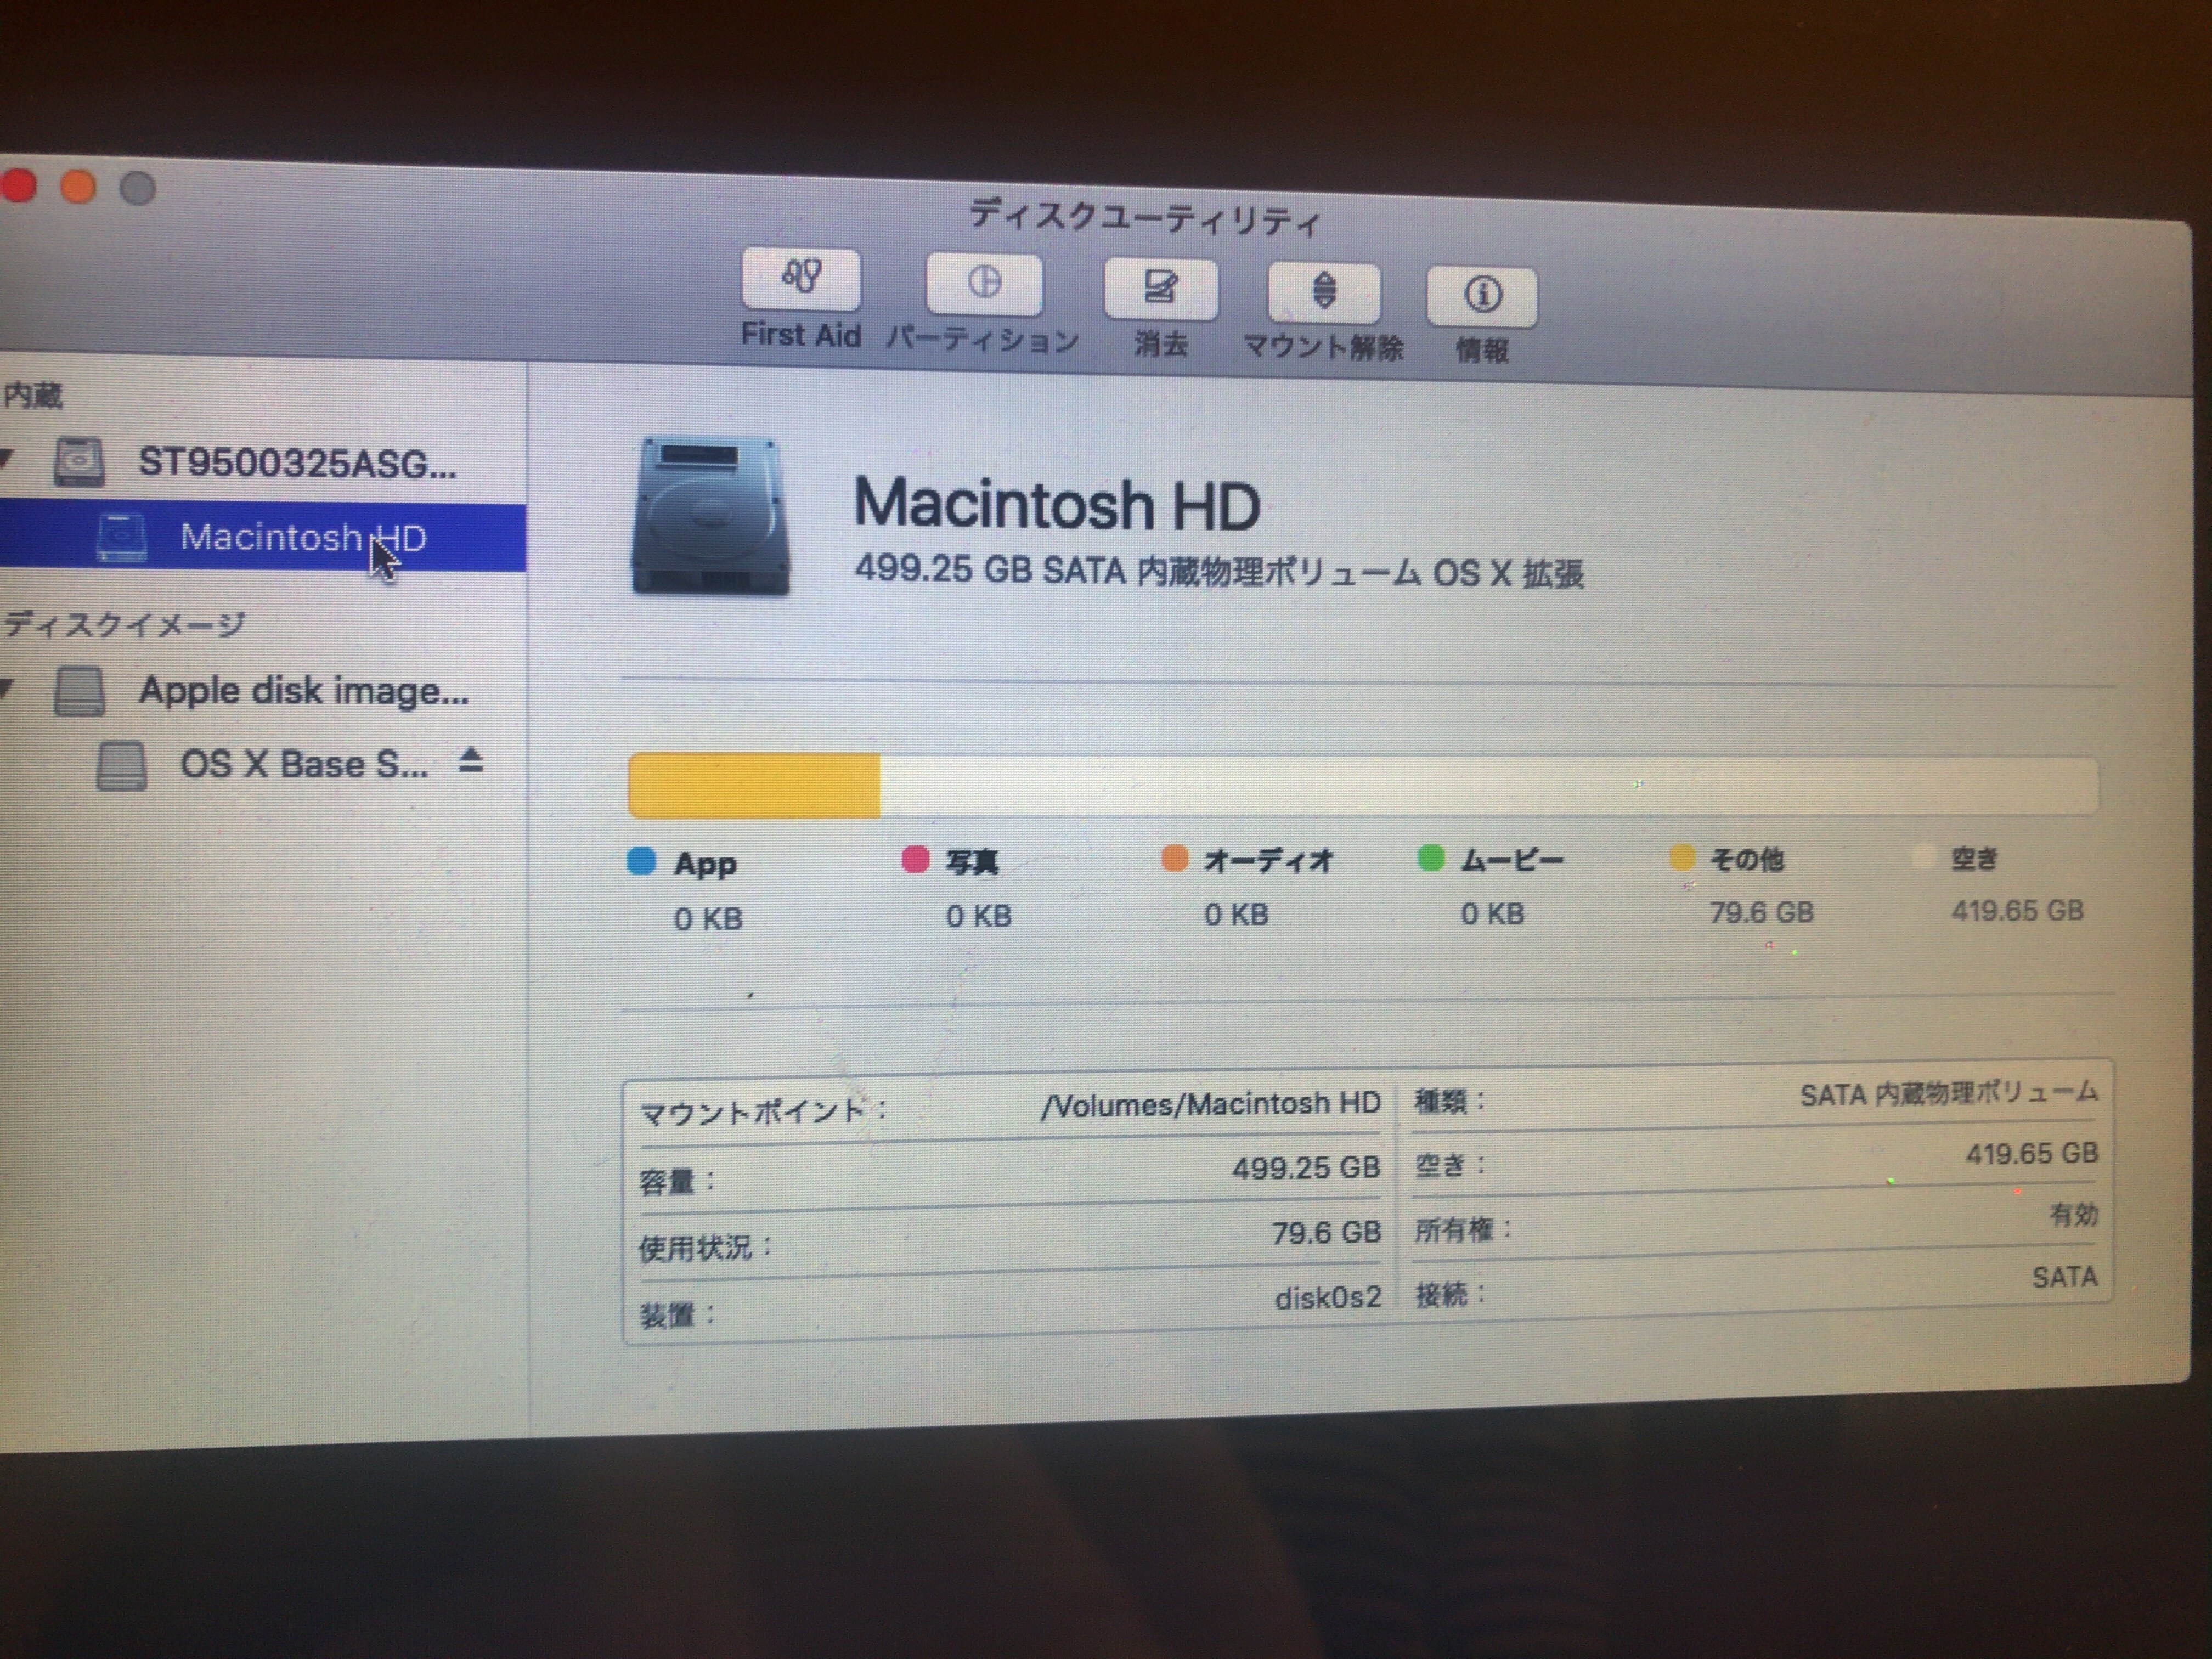Click the pink 写真 legend dot

click(x=915, y=859)
